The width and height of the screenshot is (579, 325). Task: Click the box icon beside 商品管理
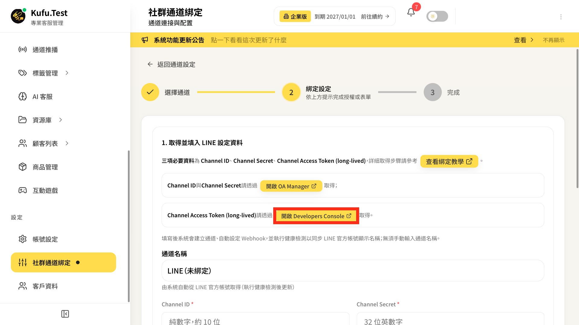[23, 167]
